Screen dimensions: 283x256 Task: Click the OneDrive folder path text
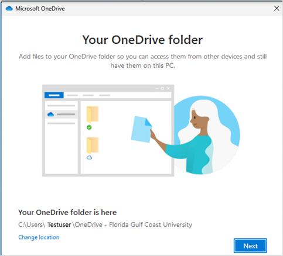[x=105, y=224]
